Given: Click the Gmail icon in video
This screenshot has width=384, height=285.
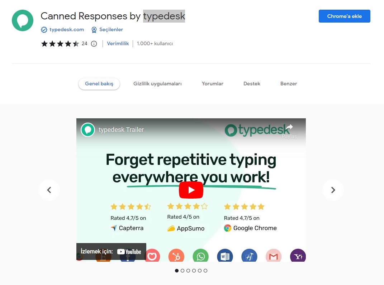Looking at the screenshot, I should pyautogui.click(x=274, y=256).
